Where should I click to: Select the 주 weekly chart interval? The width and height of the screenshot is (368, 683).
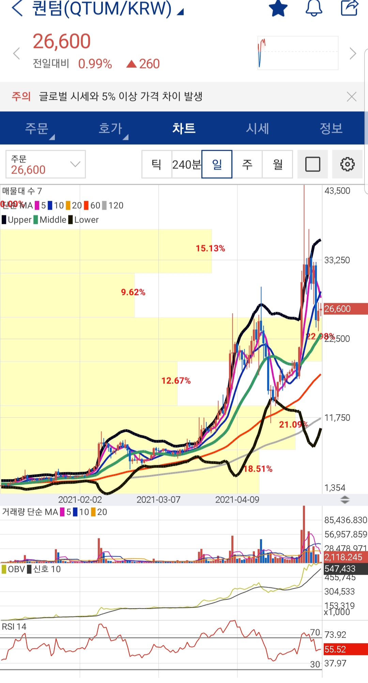(247, 164)
